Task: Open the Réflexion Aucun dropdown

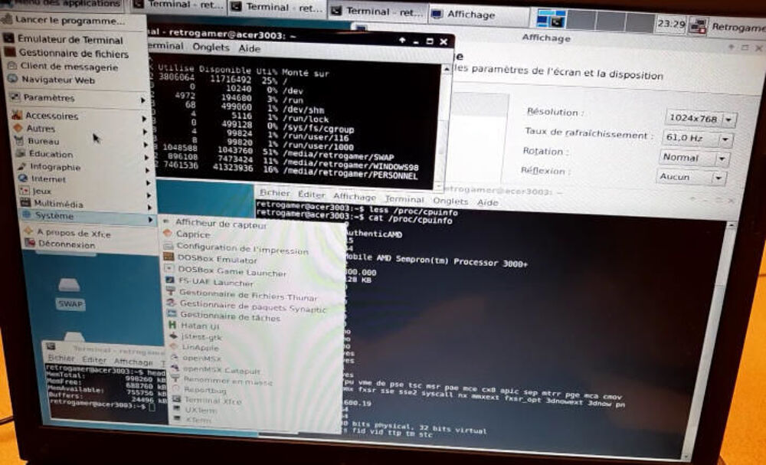Action: 691,177
